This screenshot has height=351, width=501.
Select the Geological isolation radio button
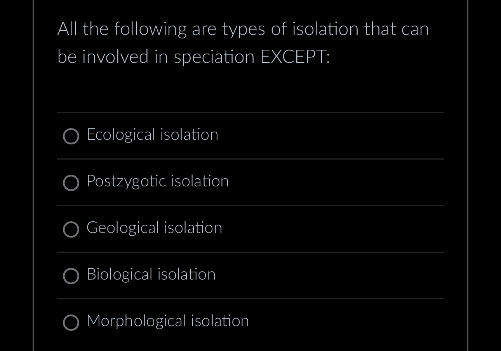pyautogui.click(x=71, y=229)
